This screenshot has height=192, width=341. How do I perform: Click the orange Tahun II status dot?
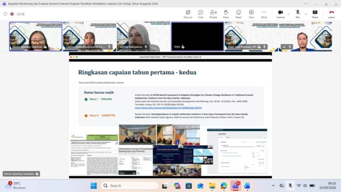point(86,116)
